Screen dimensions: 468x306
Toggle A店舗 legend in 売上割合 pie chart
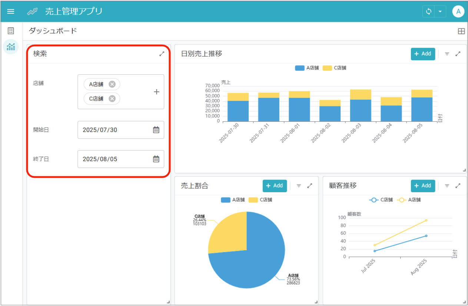coord(233,200)
